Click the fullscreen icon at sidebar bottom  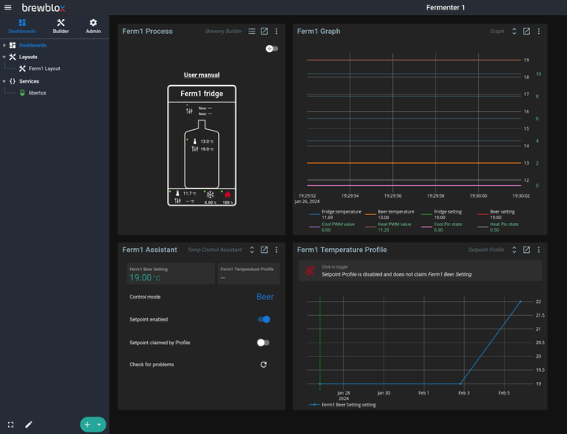(10, 425)
